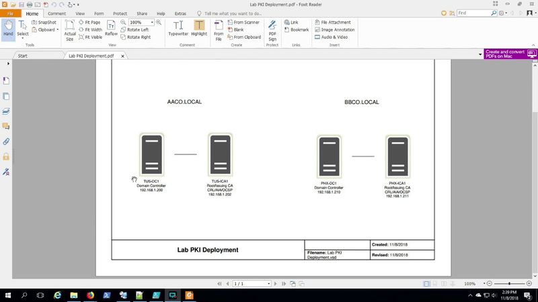Rotate the page right
Image resolution: width=538 pixels, height=302 pixels.
pos(136,37)
